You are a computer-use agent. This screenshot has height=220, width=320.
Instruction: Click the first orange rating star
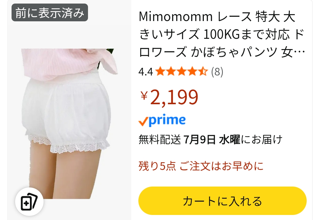[x=160, y=72]
